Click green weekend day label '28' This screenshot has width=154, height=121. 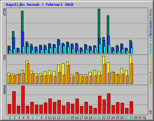[x=131, y=118]
